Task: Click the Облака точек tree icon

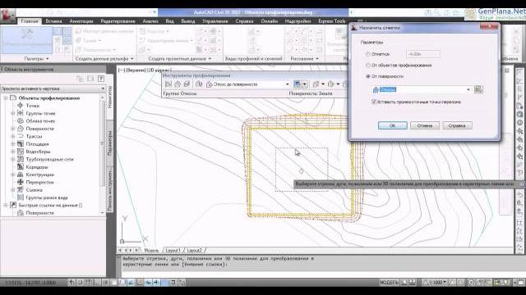Action: (x=20, y=121)
